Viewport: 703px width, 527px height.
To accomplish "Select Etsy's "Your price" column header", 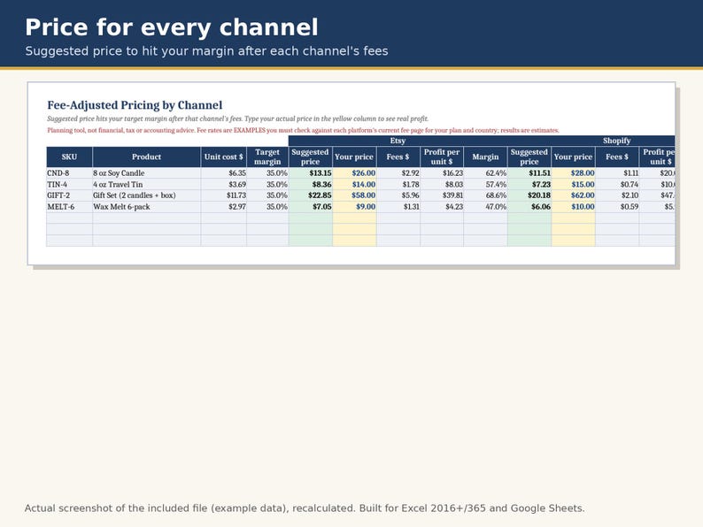I will pos(354,157).
